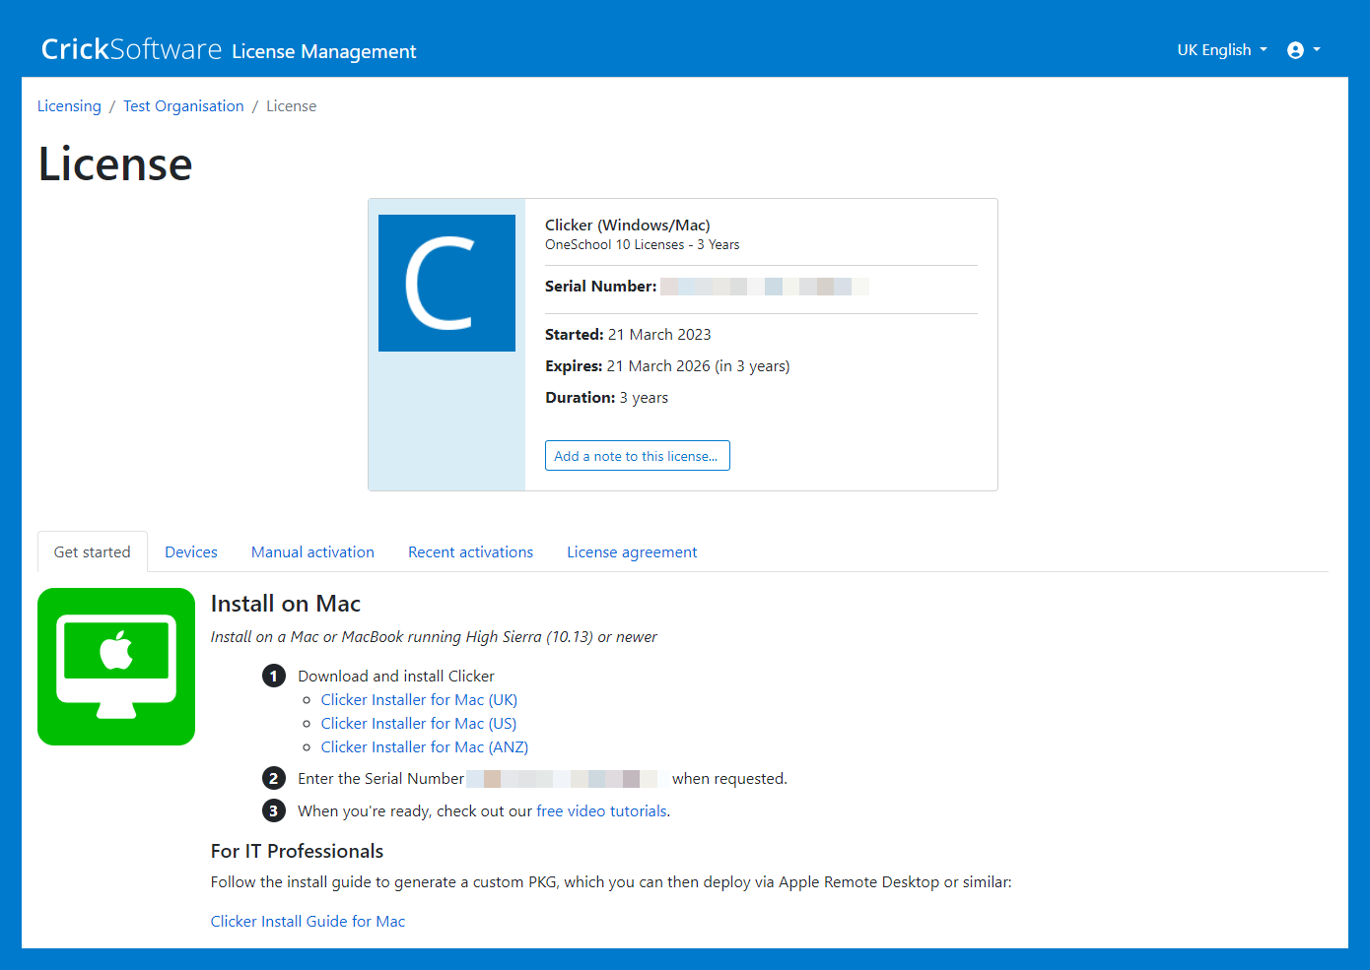Viewport: 1370px width, 970px height.
Task: Click Add a note to this license button
Action: [637, 456]
